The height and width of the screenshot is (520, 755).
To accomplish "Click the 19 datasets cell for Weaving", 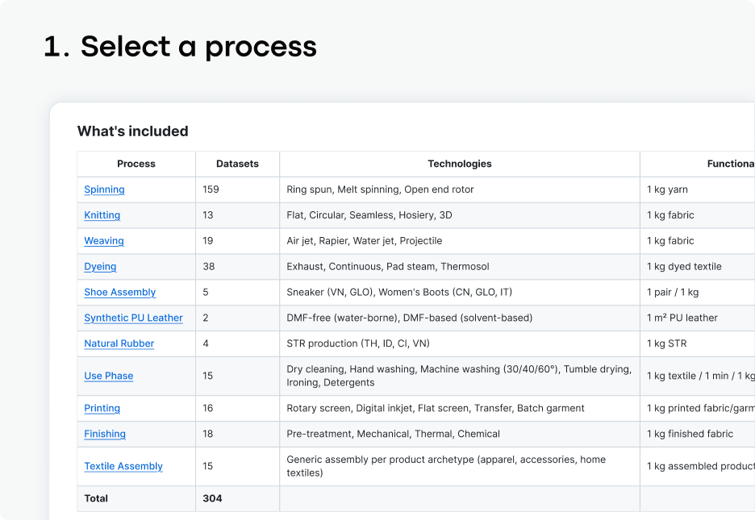I will pyautogui.click(x=237, y=241).
